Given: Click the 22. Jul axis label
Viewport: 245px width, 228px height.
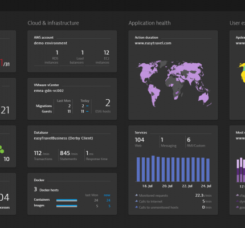Looking at the screenshot, I should [x=187, y=186].
